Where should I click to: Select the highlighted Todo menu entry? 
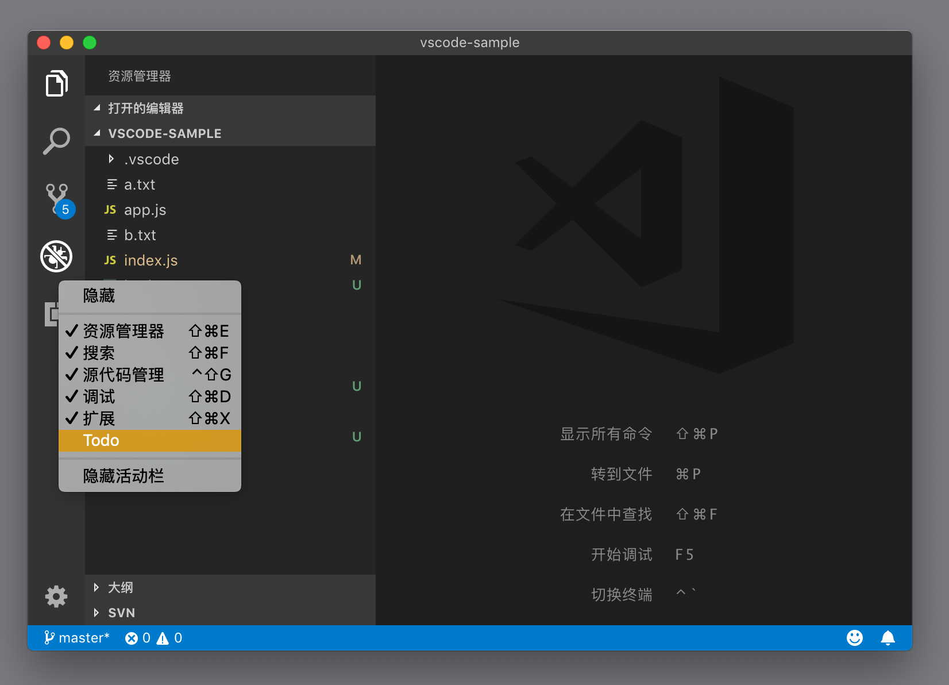coord(150,440)
